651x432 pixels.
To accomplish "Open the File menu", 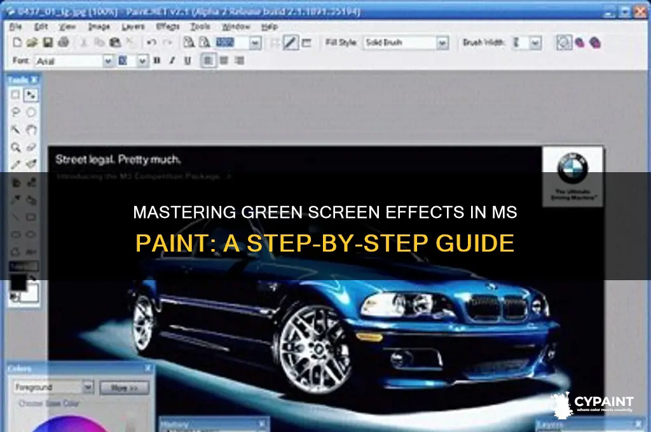I will (15, 27).
